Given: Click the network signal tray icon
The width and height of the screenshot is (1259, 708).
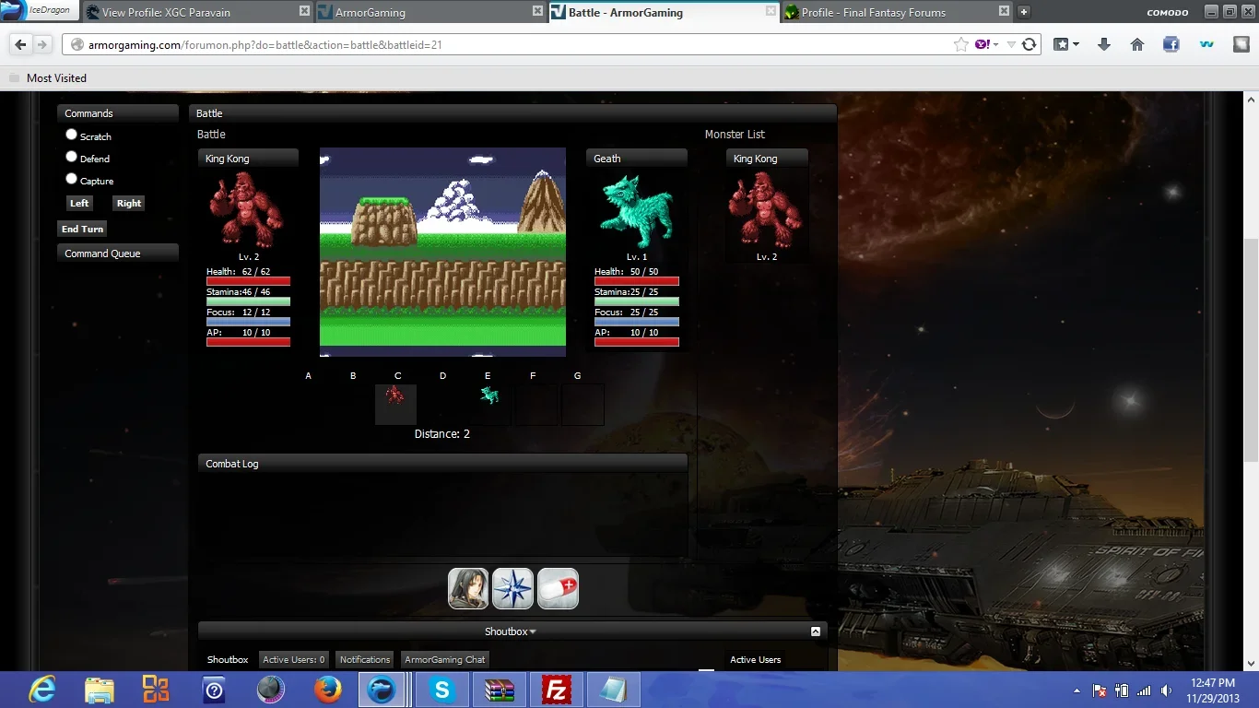Looking at the screenshot, I should pyautogui.click(x=1144, y=690).
